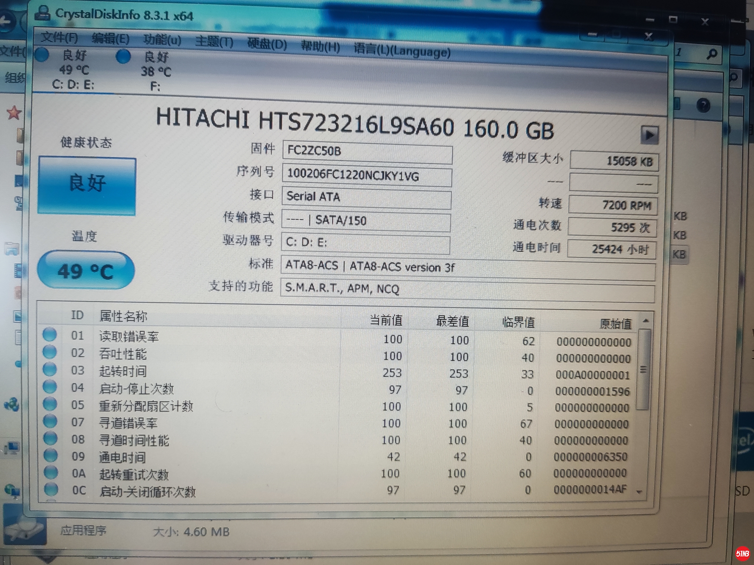Select the 启动-关闭循环次数 attribute name
The width and height of the screenshot is (754, 565).
point(148,492)
